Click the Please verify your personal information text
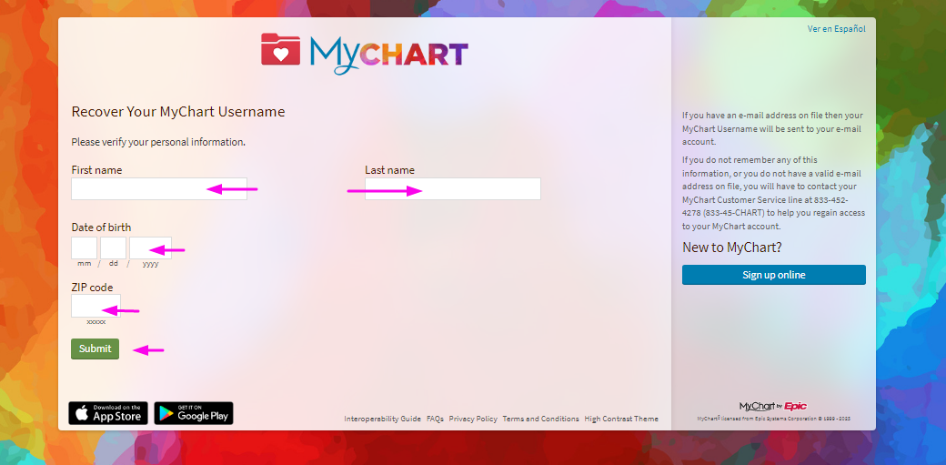The image size is (946, 465). point(158,143)
